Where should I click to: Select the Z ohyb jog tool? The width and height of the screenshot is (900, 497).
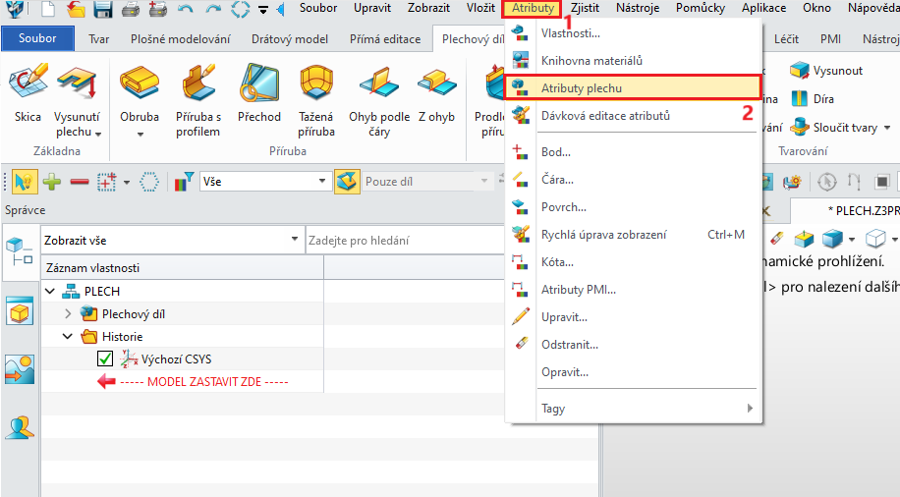(437, 93)
